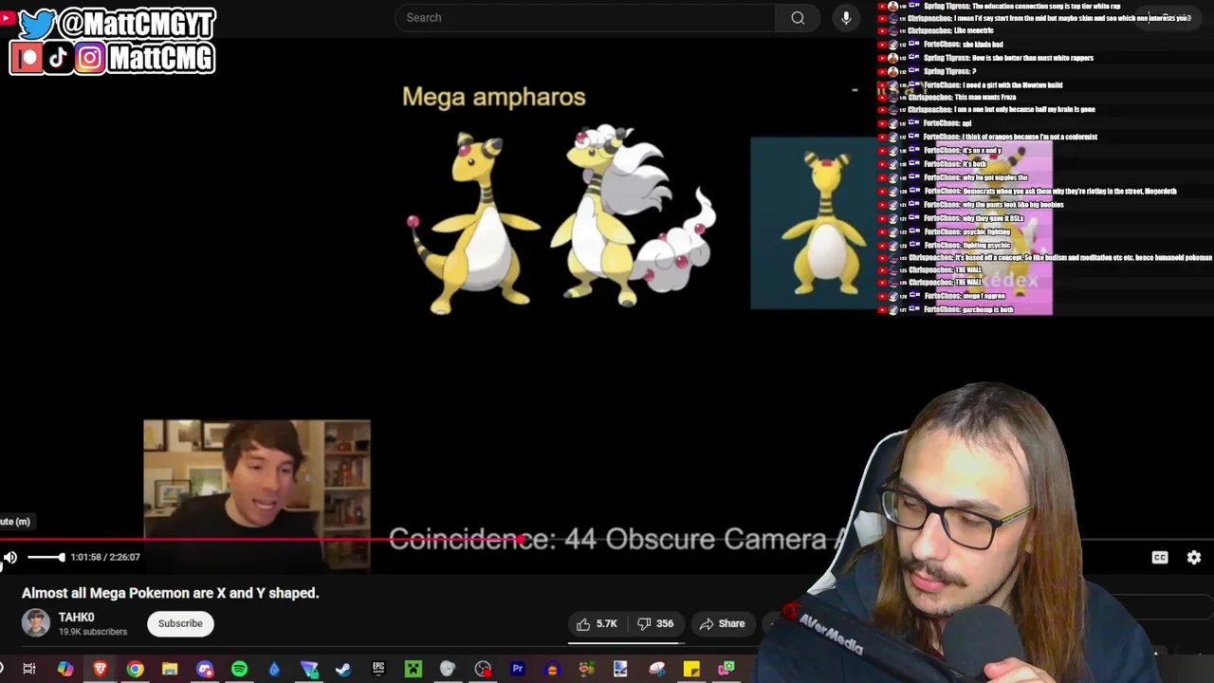Open Google Chrome from the taskbar
Viewport: 1214px width, 683px height.
point(135,669)
